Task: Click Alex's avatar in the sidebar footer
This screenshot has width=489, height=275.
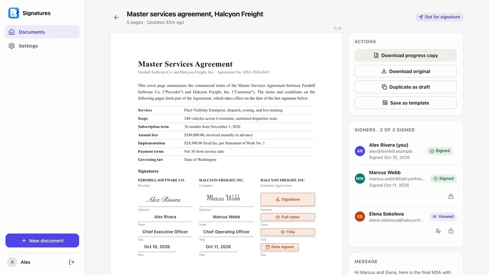Action: (x=12, y=262)
